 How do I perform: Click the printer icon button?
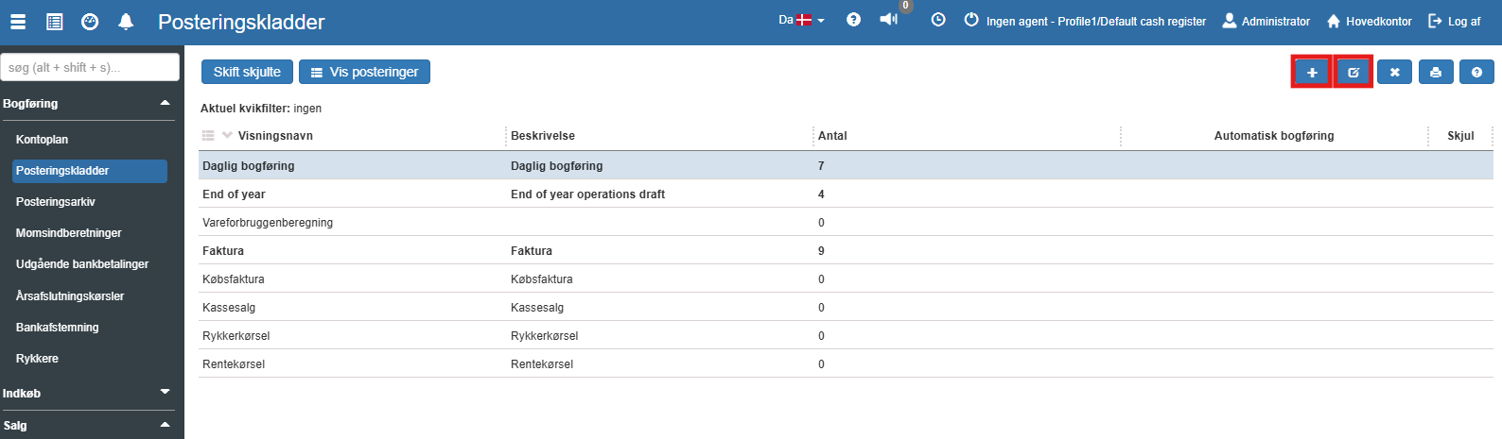pyautogui.click(x=1436, y=73)
